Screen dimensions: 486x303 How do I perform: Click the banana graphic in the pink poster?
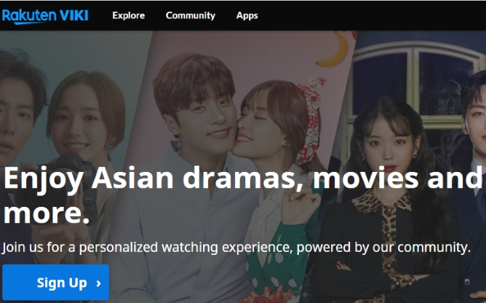[334, 49]
